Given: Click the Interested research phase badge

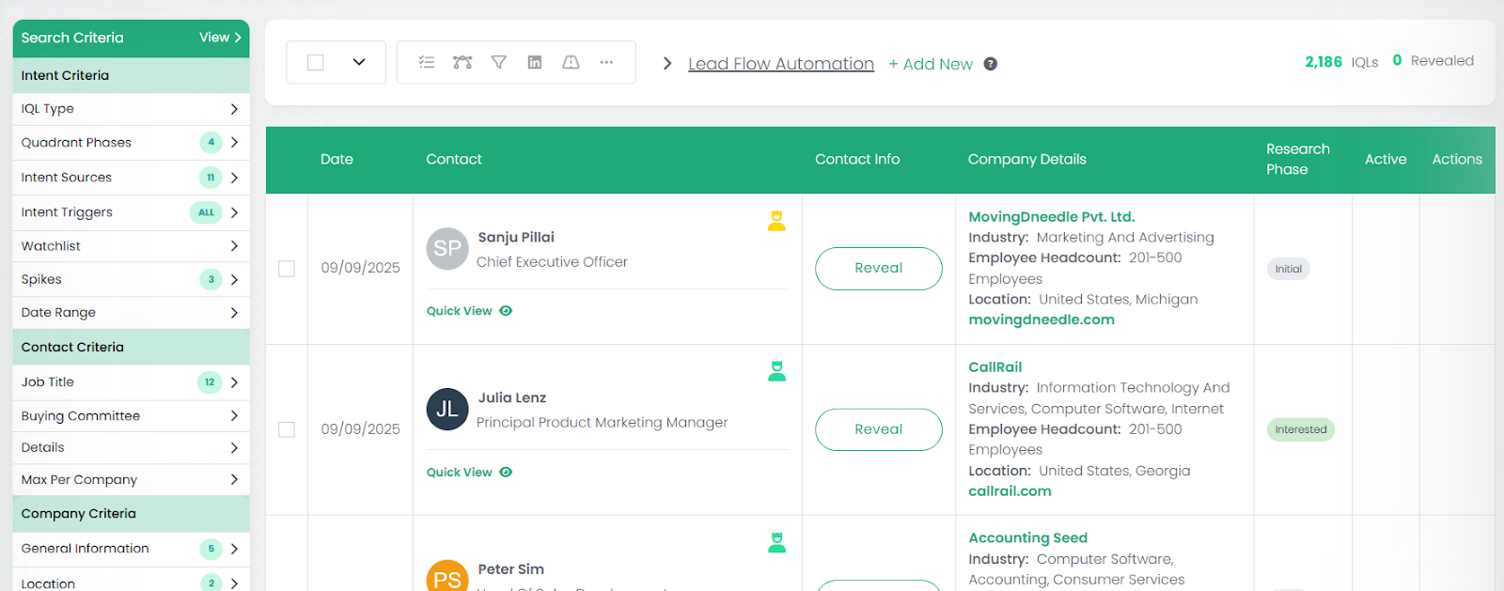Looking at the screenshot, I should (1300, 429).
